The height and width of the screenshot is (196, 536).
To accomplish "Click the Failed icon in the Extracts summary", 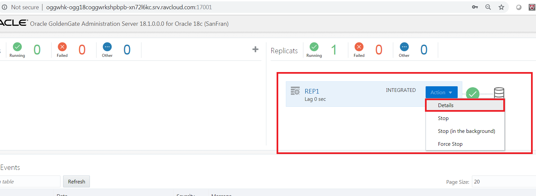I will click(62, 47).
